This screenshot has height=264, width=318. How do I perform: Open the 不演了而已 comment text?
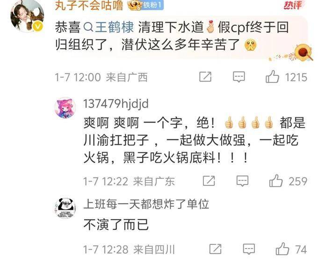click(116, 224)
